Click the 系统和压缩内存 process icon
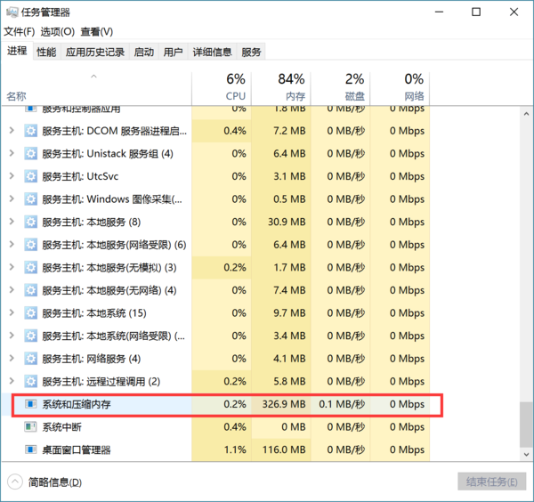Viewport: 534px width, 502px height. (x=30, y=404)
